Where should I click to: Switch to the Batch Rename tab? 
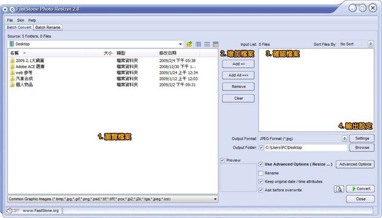click(48, 27)
